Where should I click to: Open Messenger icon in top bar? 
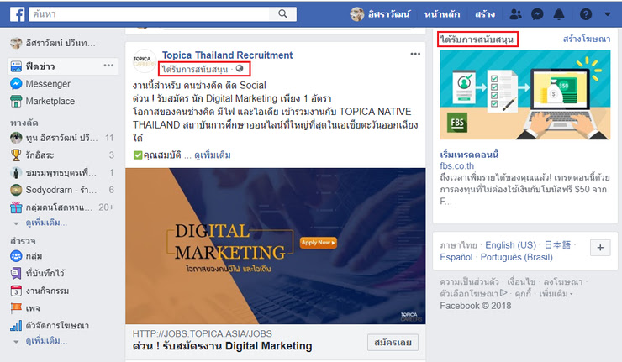(537, 14)
